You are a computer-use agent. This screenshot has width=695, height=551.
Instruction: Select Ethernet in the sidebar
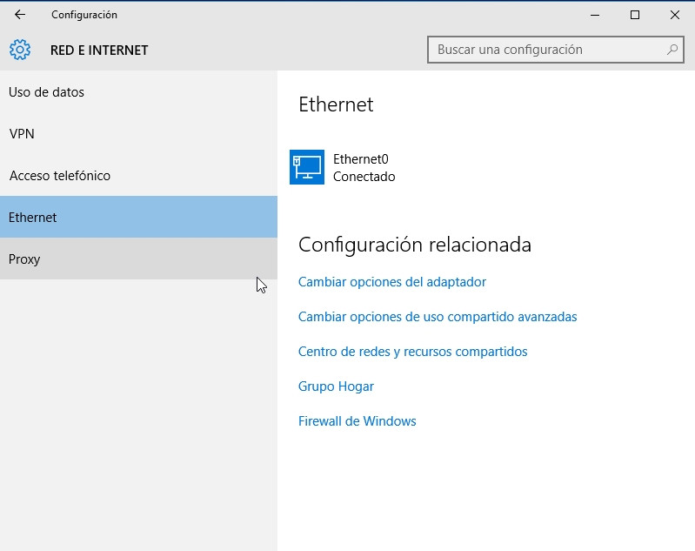(x=33, y=218)
